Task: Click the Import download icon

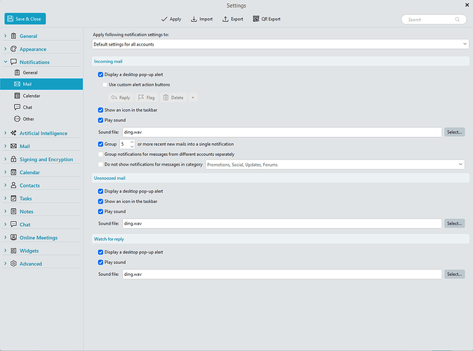Action: 194,19
